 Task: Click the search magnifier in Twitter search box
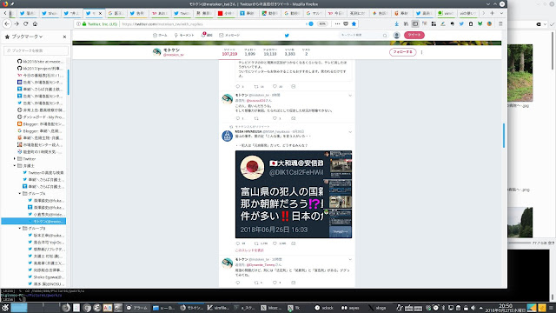[385, 35]
